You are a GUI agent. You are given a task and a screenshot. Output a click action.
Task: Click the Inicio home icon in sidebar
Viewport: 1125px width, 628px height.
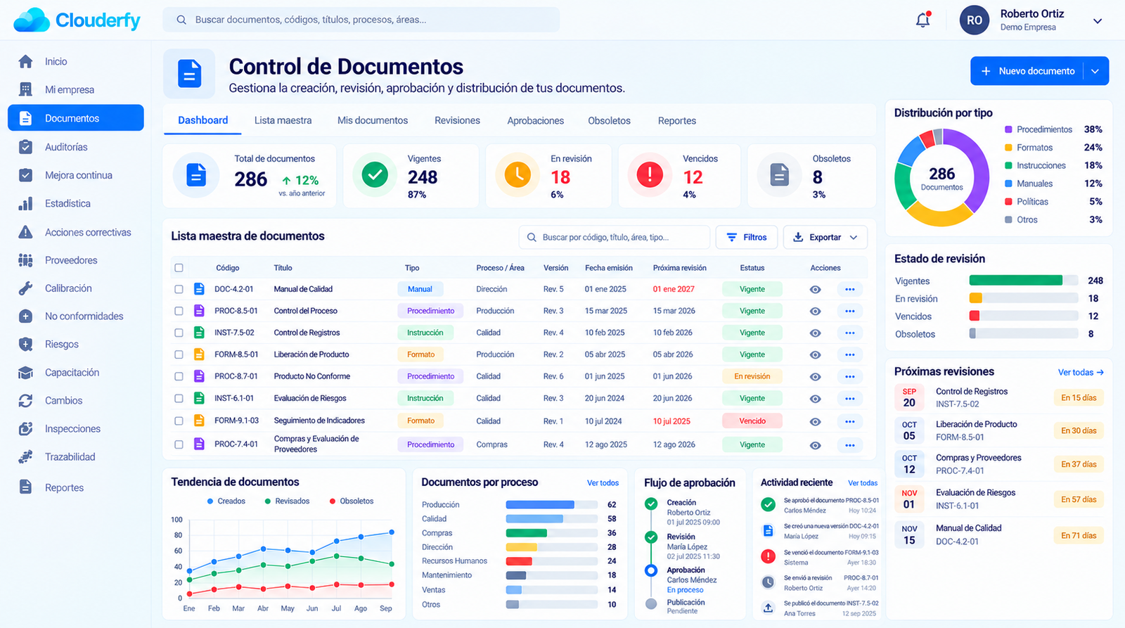click(25, 61)
